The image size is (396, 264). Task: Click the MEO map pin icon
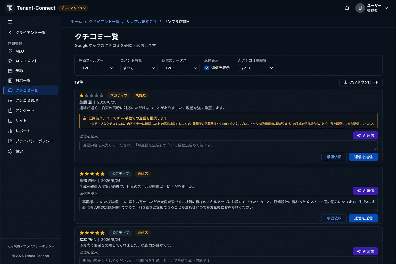pyautogui.click(x=10, y=51)
